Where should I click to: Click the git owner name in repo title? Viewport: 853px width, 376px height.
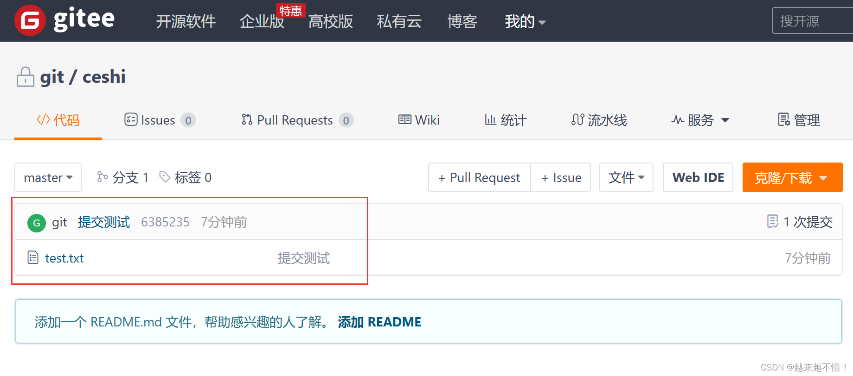(52, 78)
